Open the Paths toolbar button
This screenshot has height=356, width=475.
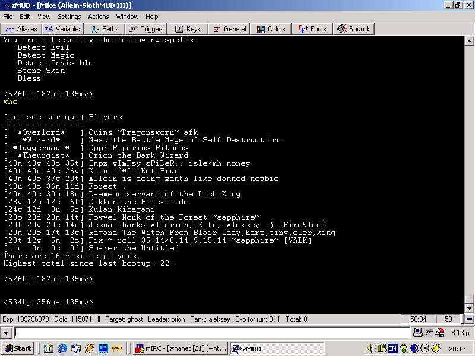104,29
